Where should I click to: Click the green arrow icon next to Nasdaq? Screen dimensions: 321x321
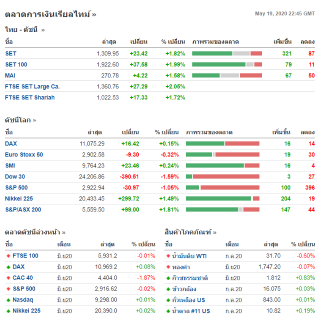tap(8, 300)
